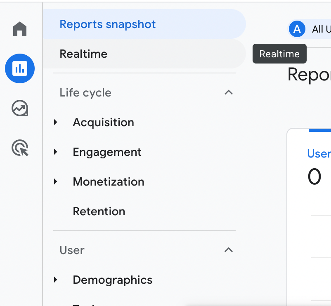Viewport: 331px width, 306px height.
Task: Collapse the Life cycle section chevron
Action: point(229,92)
